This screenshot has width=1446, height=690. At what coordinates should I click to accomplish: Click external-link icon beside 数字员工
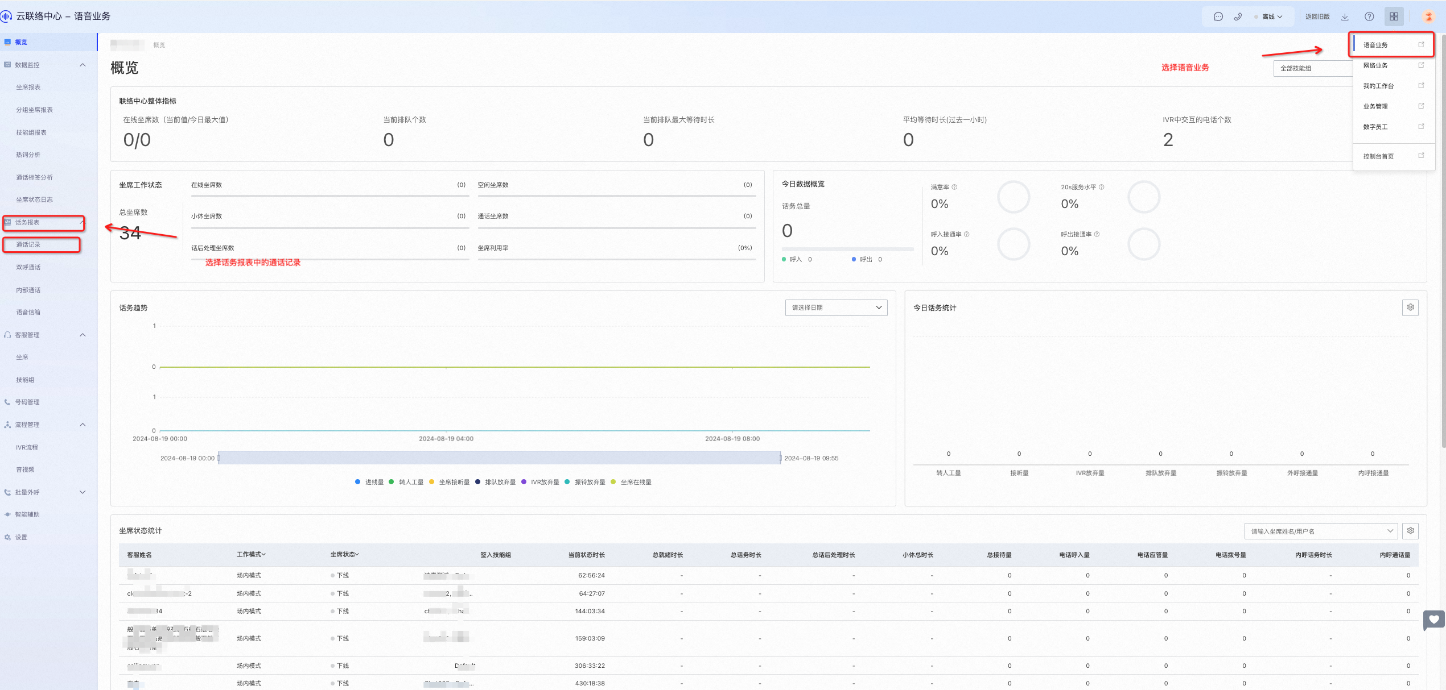[x=1421, y=126]
